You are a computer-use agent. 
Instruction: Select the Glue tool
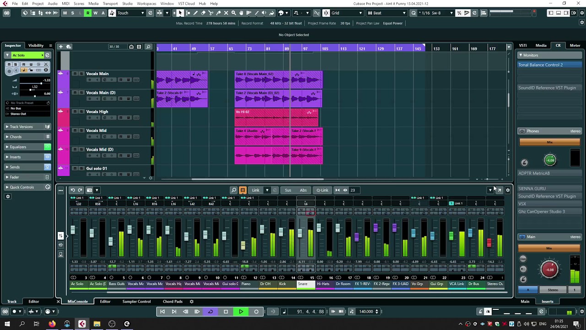218,13
